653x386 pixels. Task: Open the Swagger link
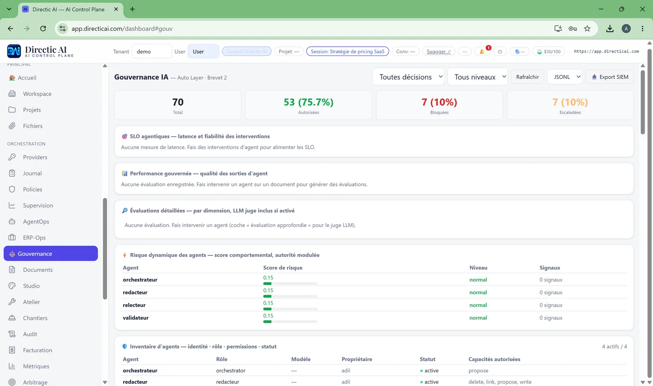[439, 51]
